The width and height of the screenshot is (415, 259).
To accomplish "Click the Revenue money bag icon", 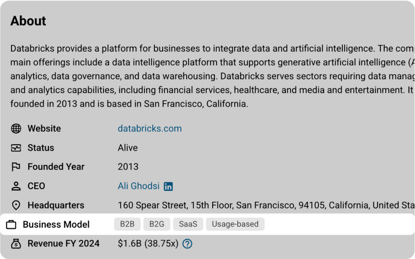I will pos(16,243).
